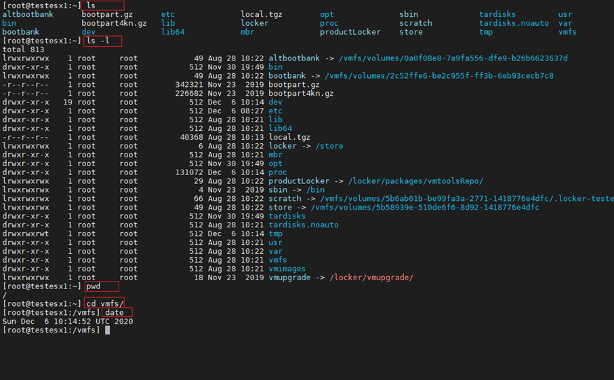Click the 'proc' directory in long listing
The height and width of the screenshot is (380, 614).
tap(278, 172)
